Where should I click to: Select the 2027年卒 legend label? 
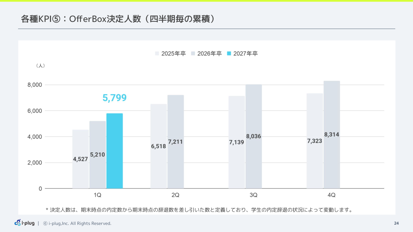coord(246,53)
